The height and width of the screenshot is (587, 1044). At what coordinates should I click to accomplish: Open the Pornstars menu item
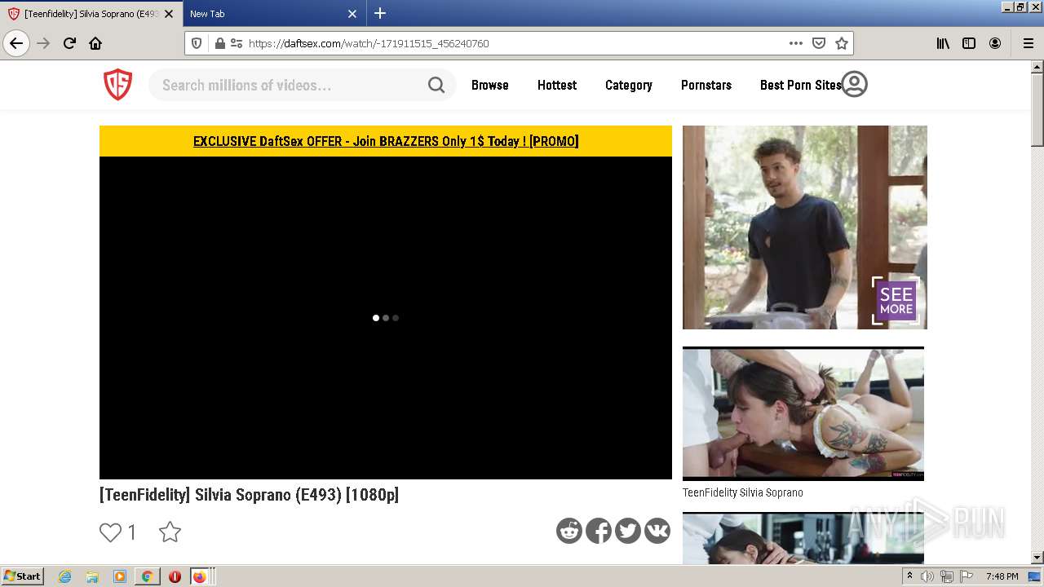coord(706,85)
